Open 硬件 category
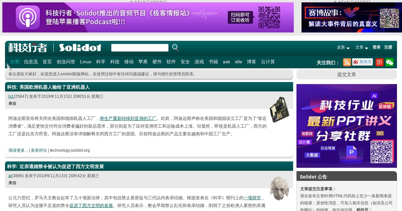The image size is (402, 211). coord(157,62)
